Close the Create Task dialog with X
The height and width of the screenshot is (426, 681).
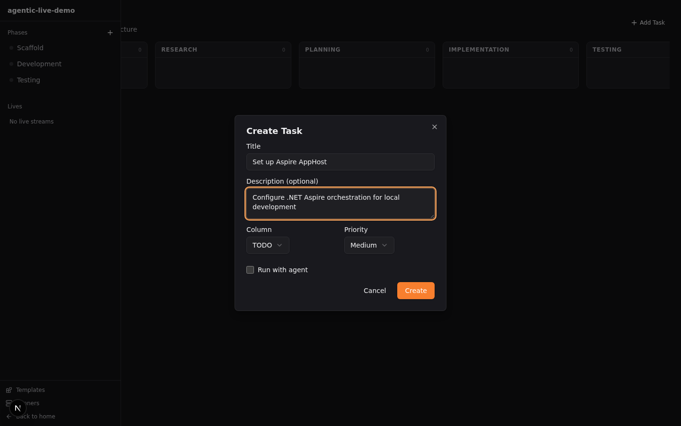pos(435,127)
